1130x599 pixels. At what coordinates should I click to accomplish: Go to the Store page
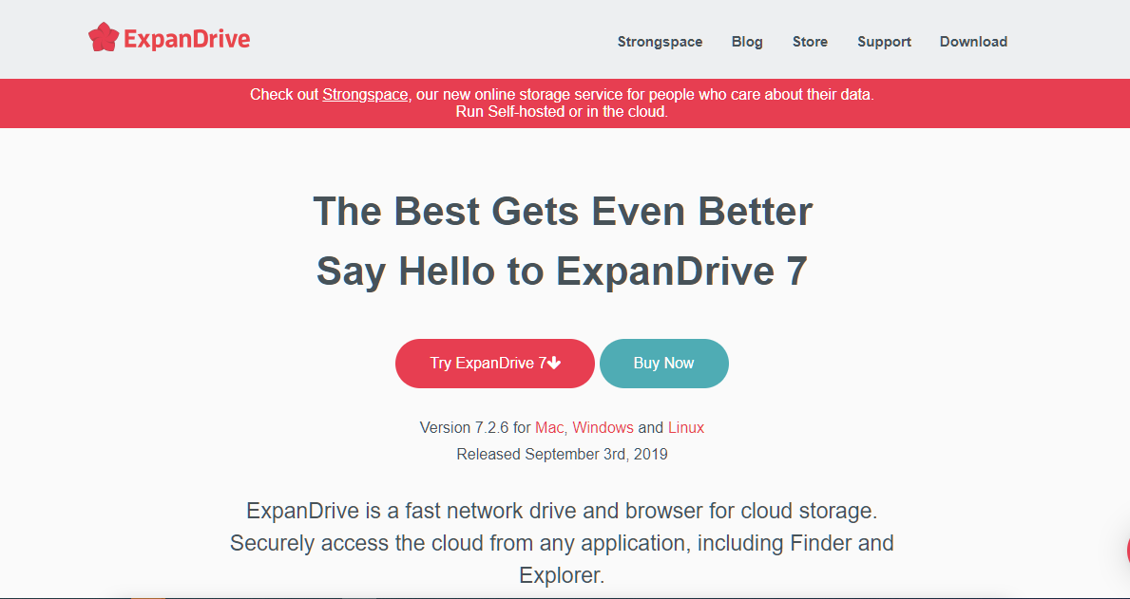coord(810,42)
